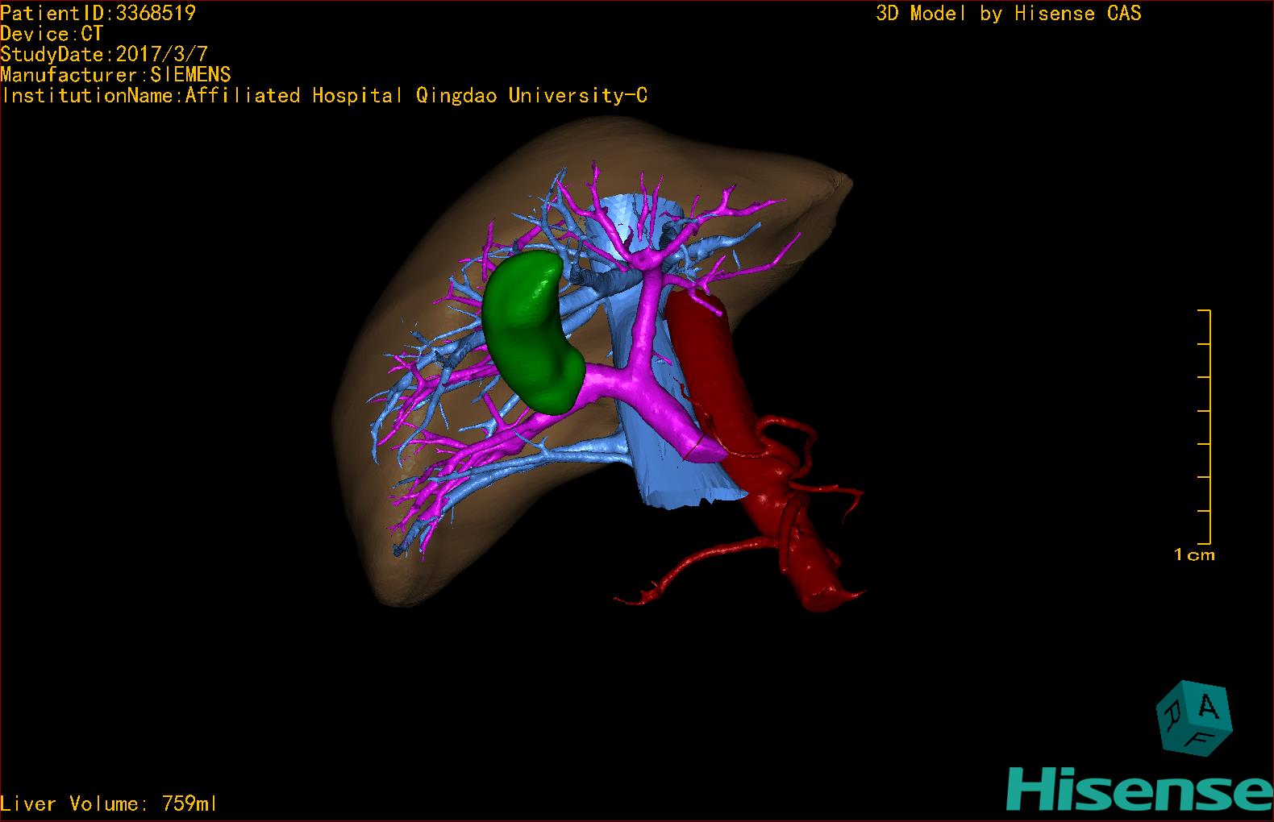Viewport: 1274px width, 822px height.
Task: Click the F face of orientation cube
Action: pos(1202,739)
